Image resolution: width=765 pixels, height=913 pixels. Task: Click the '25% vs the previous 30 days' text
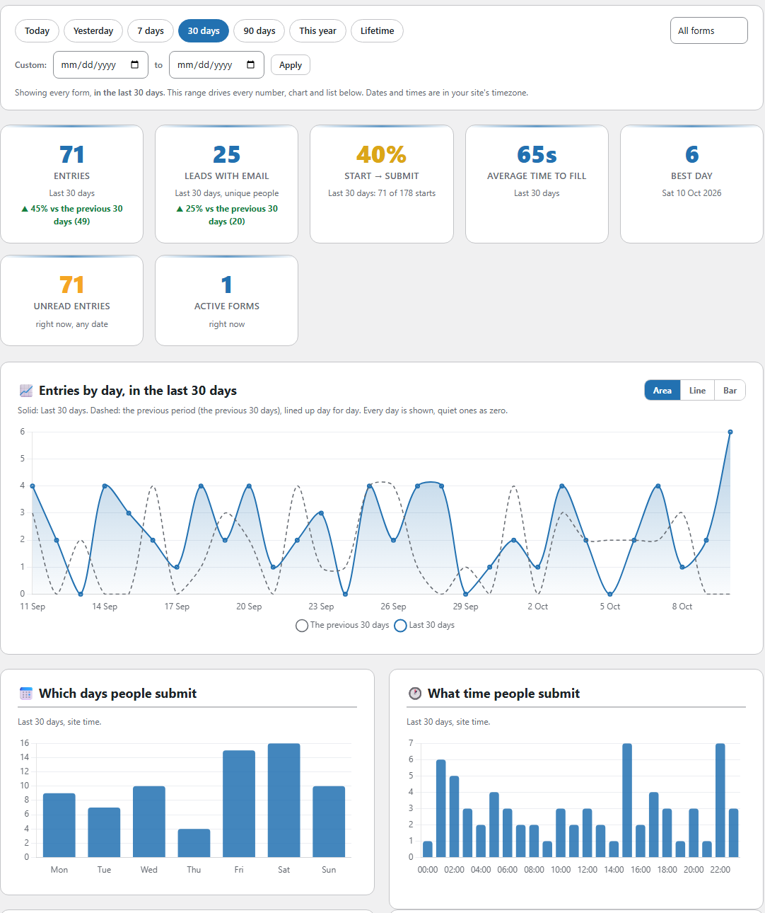click(227, 215)
